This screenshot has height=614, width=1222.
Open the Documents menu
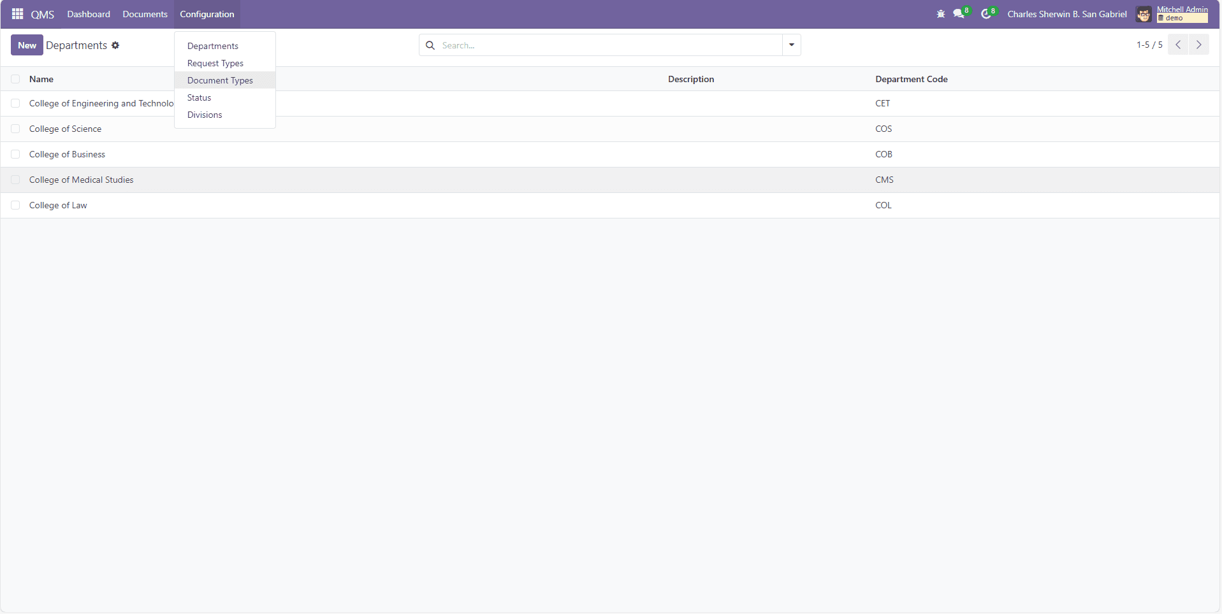coord(145,14)
